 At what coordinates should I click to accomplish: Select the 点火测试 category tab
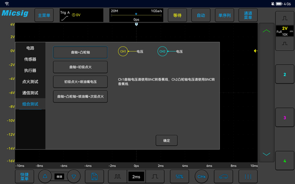(30, 81)
